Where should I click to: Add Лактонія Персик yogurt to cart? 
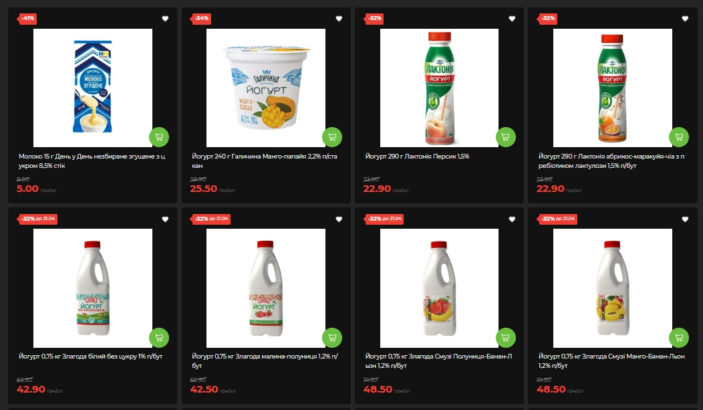[506, 137]
